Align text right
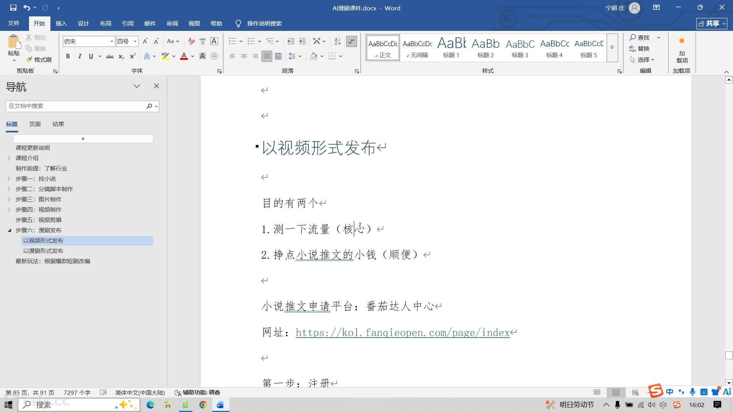This screenshot has height=412, width=733. 255,56
